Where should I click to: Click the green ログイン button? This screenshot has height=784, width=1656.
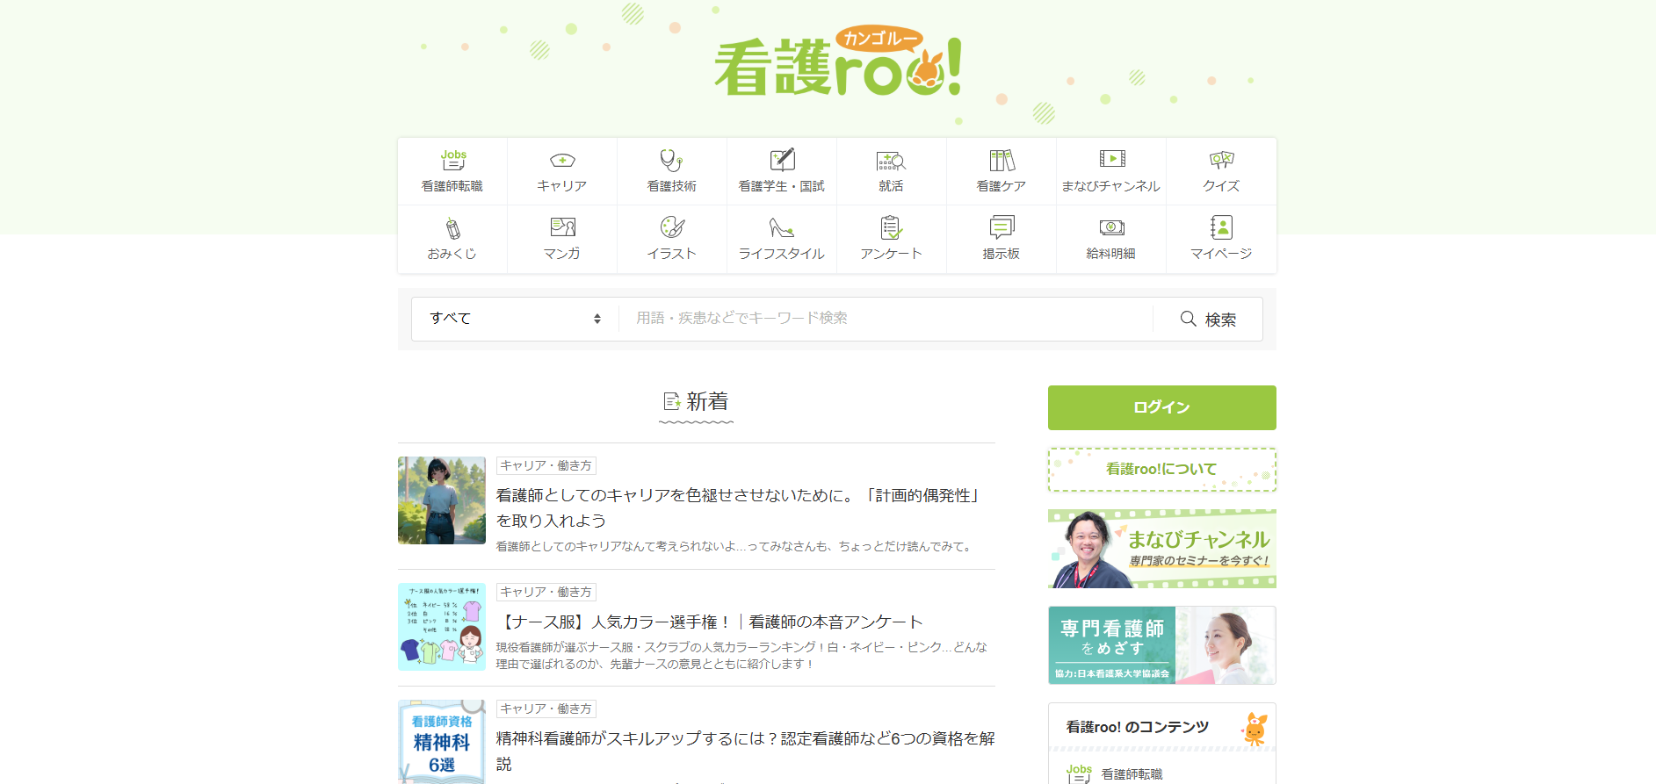click(x=1161, y=407)
